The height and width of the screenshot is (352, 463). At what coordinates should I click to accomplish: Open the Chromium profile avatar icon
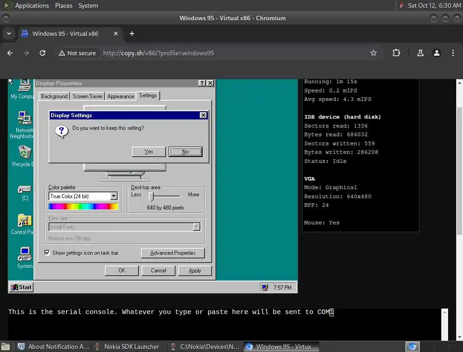436,53
